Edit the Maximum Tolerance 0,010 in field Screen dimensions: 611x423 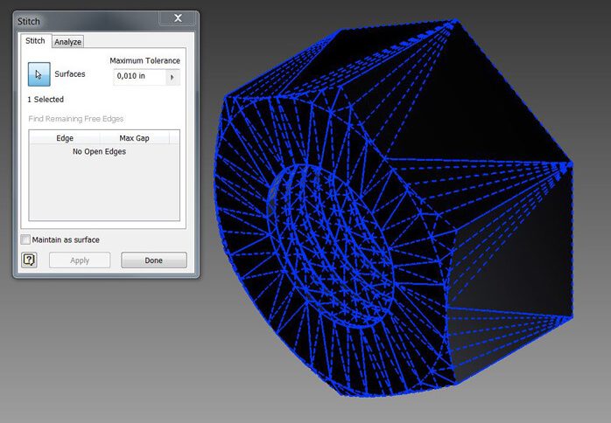point(140,77)
